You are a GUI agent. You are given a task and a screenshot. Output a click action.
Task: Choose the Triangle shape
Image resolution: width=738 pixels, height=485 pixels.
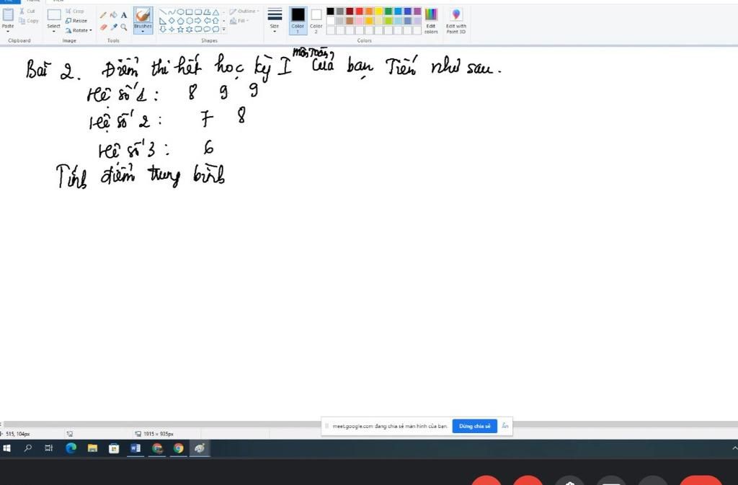click(x=215, y=12)
